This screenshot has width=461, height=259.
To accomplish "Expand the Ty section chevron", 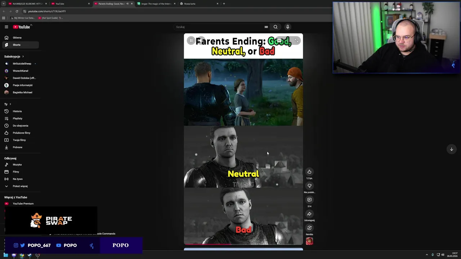I will coord(10,104).
